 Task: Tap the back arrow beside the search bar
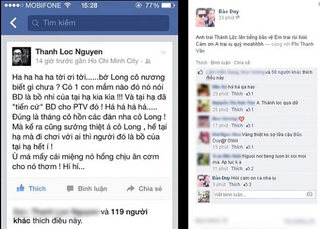(x=13, y=23)
